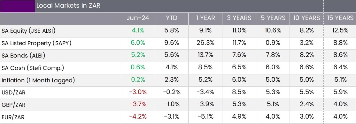Click the 3 YEARS column header

pyautogui.click(x=239, y=18)
